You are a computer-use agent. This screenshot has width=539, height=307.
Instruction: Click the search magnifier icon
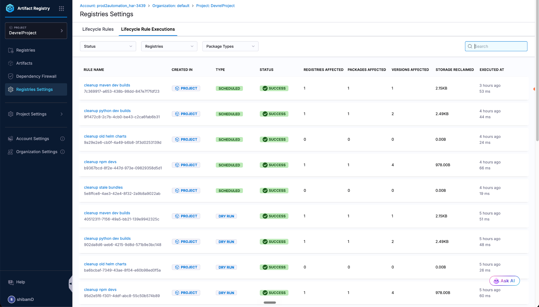click(x=470, y=46)
